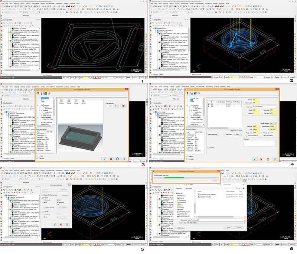Collapse Machine Group node in Post processing window
Viewport: 297px width, 254px height.
[5, 195]
